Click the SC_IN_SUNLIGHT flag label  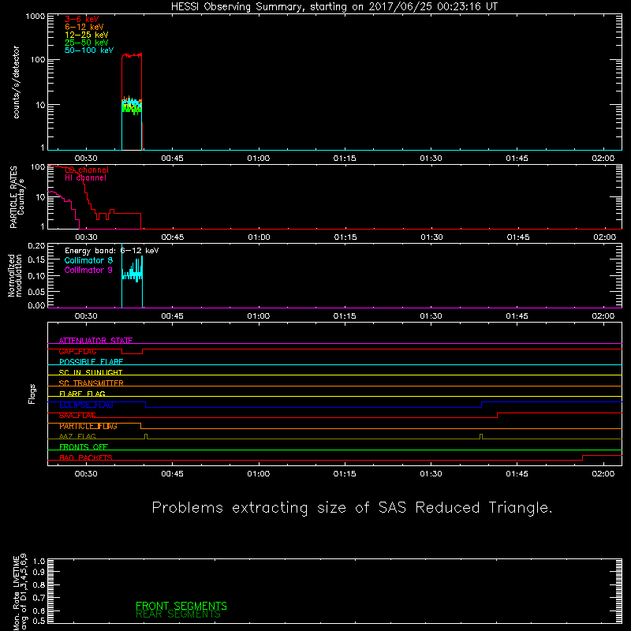click(91, 372)
